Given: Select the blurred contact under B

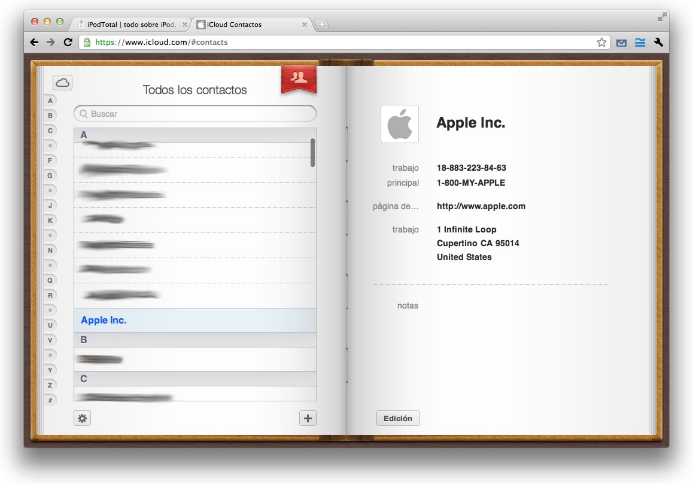Looking at the screenshot, I should (x=195, y=359).
